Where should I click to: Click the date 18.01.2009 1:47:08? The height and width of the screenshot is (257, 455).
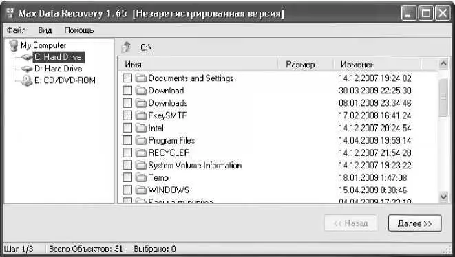click(x=373, y=177)
